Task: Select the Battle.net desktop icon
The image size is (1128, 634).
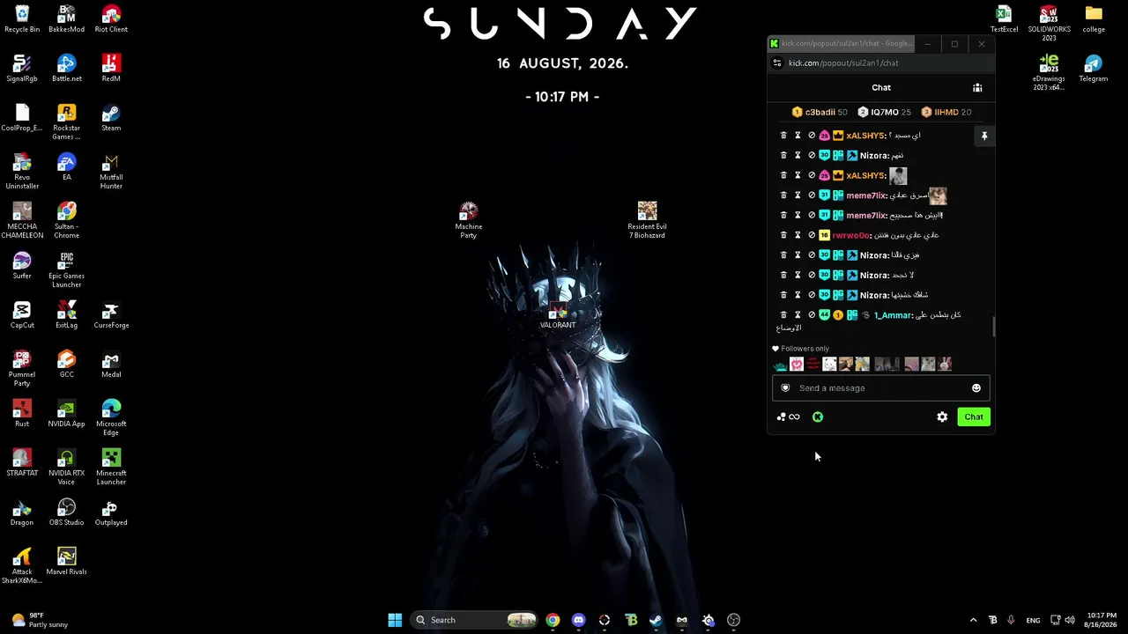Action: tap(66, 69)
